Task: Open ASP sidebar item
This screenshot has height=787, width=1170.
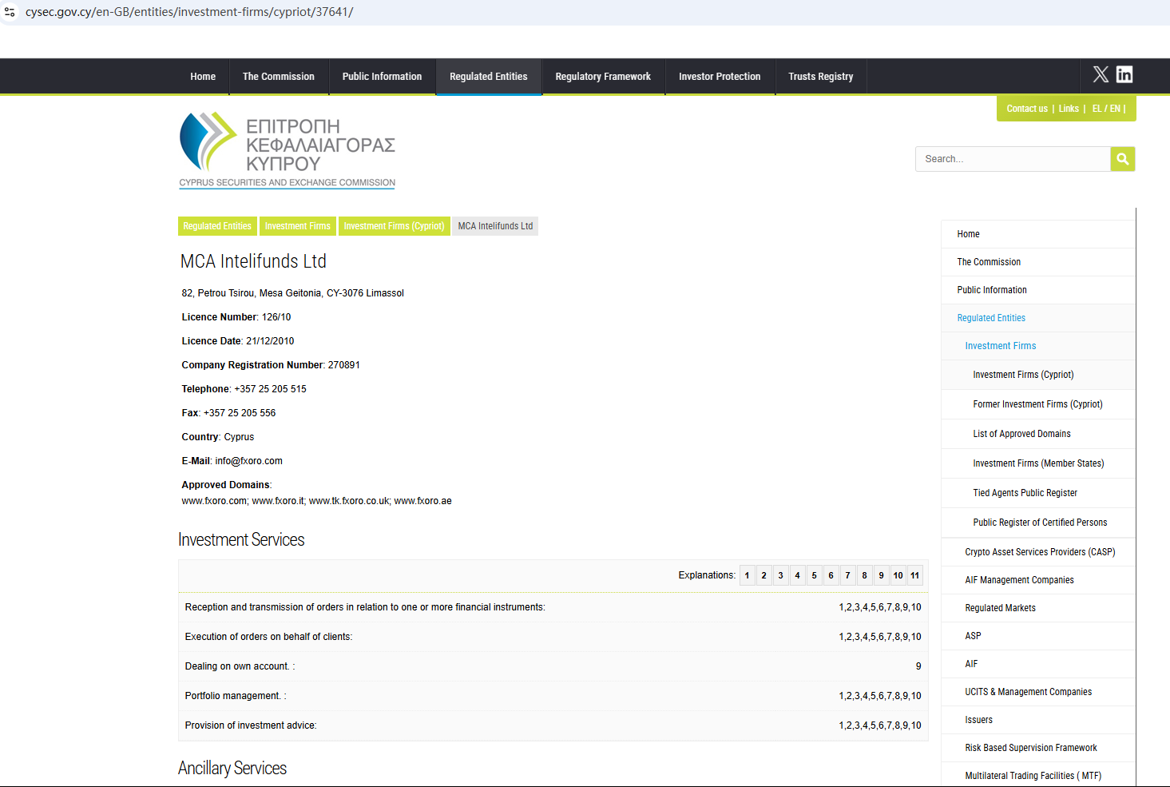Action: 1038,636
